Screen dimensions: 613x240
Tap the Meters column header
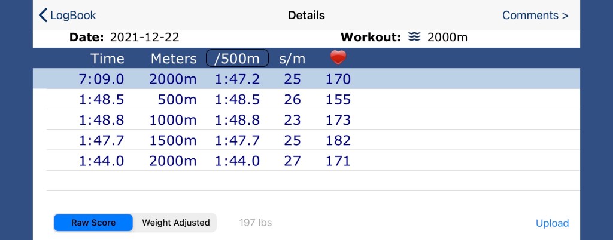[x=174, y=59]
